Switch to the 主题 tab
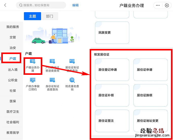The image size is (173, 140). (32, 16)
